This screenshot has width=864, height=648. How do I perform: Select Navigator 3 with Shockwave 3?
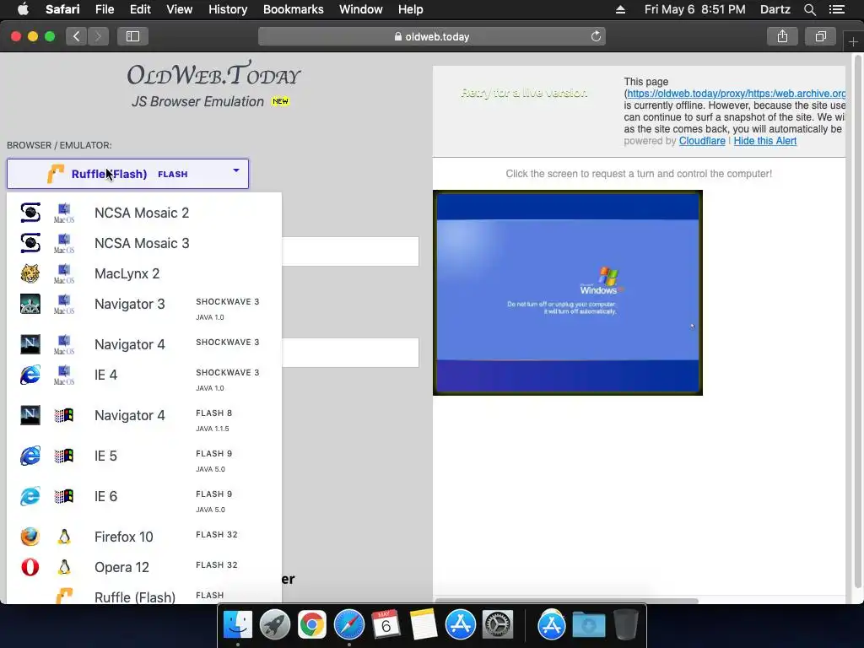coord(143,309)
